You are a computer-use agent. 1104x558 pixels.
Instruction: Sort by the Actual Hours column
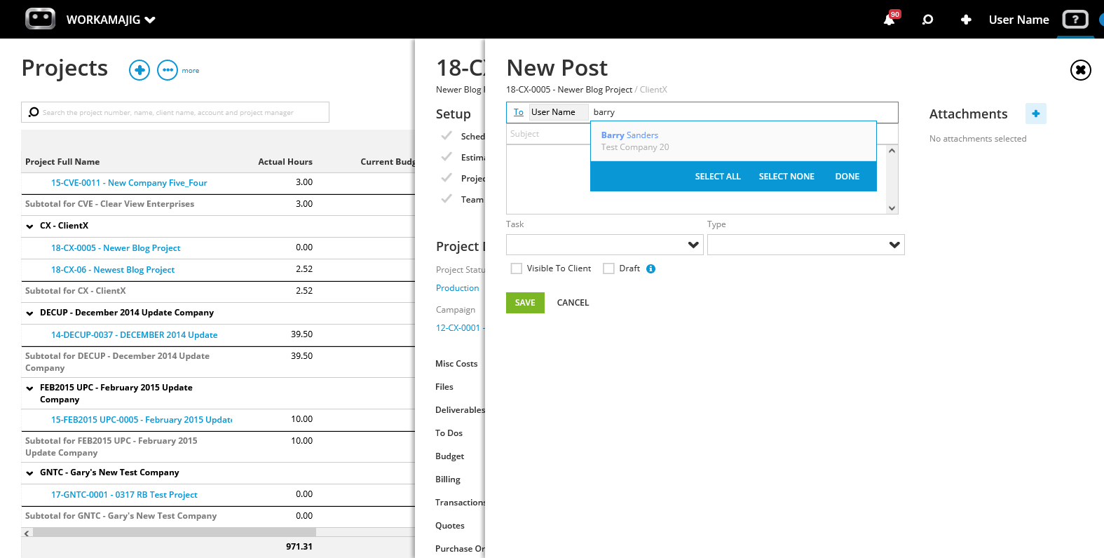[x=285, y=162]
